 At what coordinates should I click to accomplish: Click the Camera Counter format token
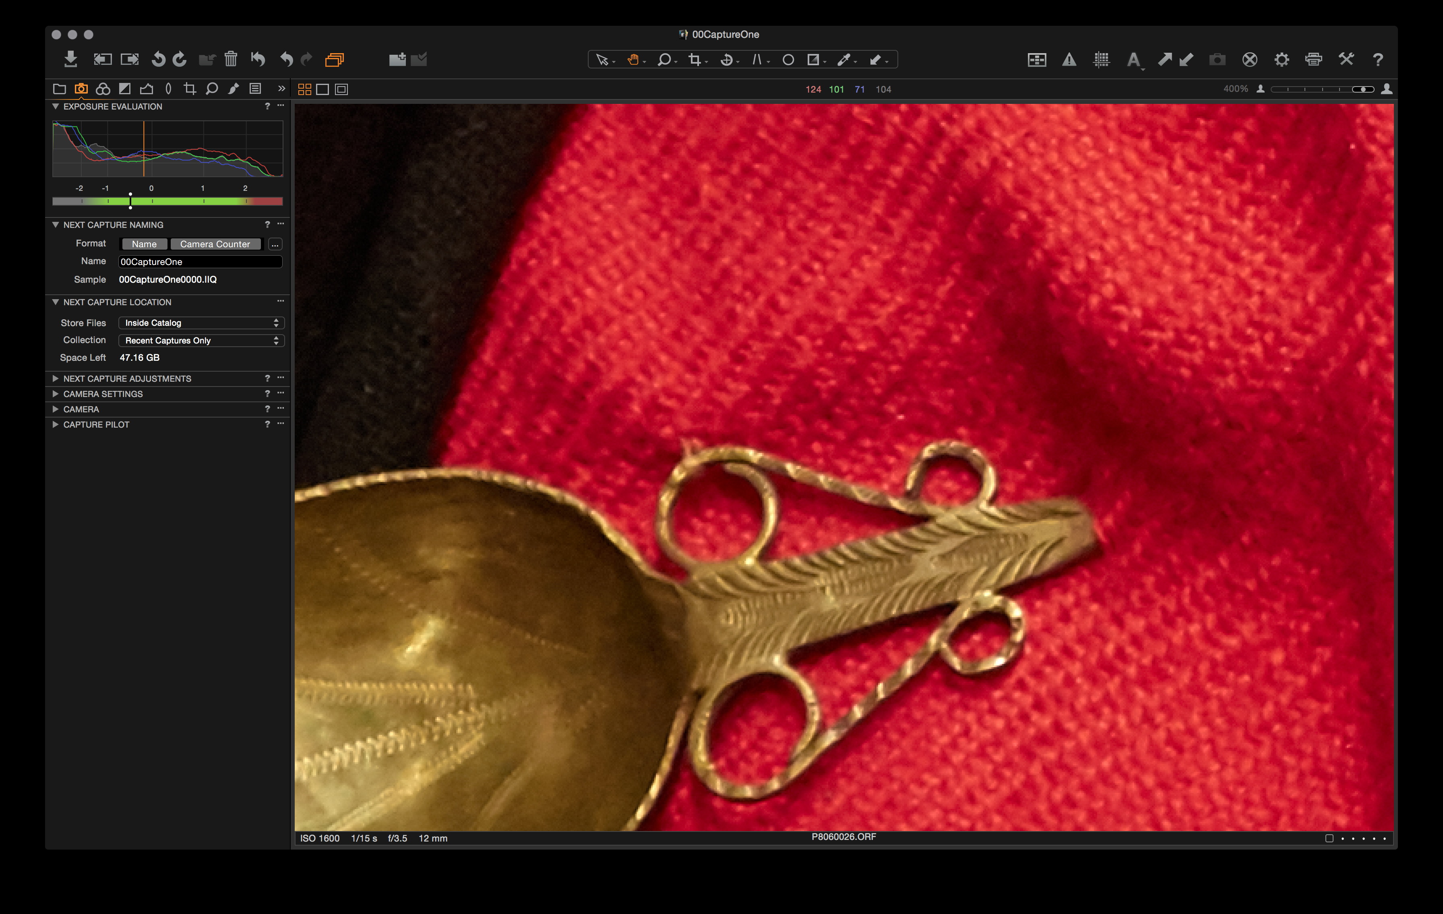tap(215, 244)
